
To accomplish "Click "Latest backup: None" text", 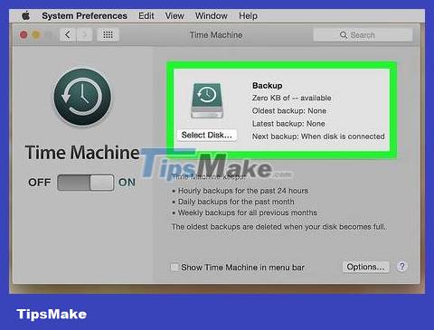I will tap(288, 124).
